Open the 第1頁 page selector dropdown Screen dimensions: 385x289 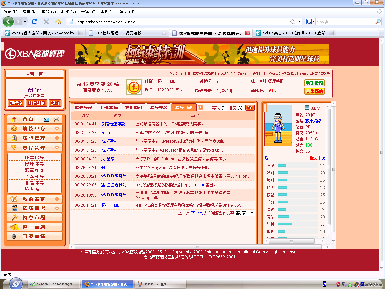click(x=245, y=213)
